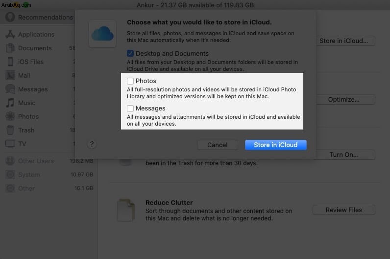Click the iOS Files phone icon
This screenshot has height=259, width=390.
10,62
